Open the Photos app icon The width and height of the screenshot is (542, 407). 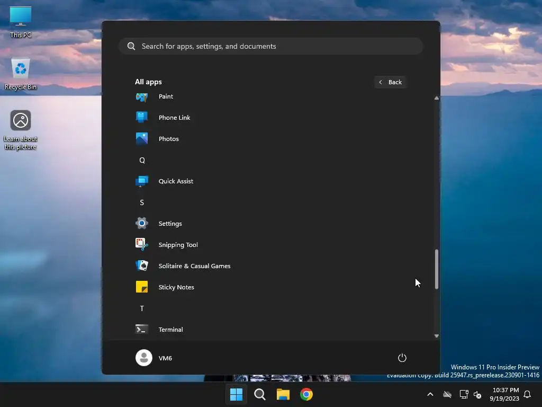pos(142,139)
